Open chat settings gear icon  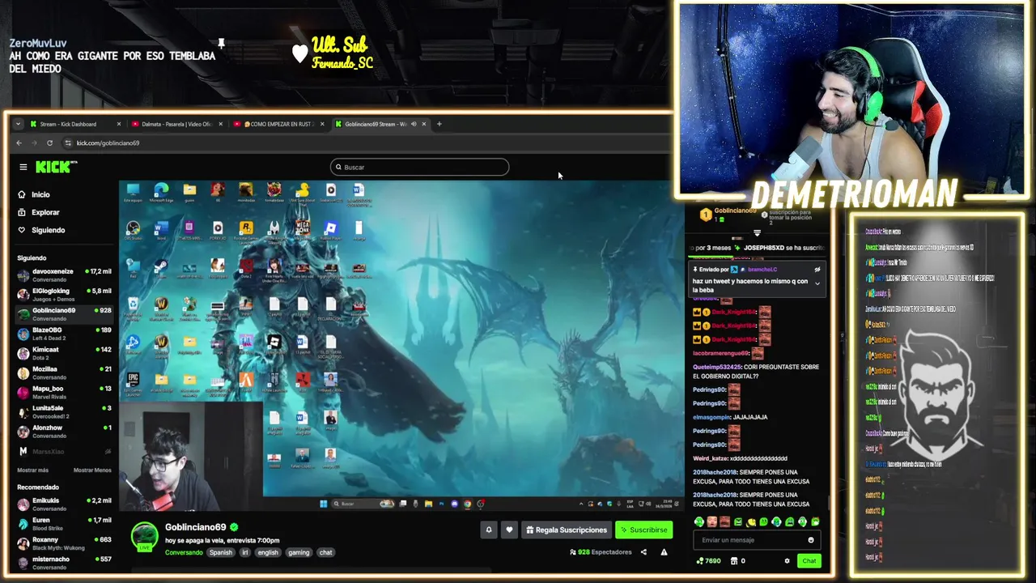coord(787,560)
